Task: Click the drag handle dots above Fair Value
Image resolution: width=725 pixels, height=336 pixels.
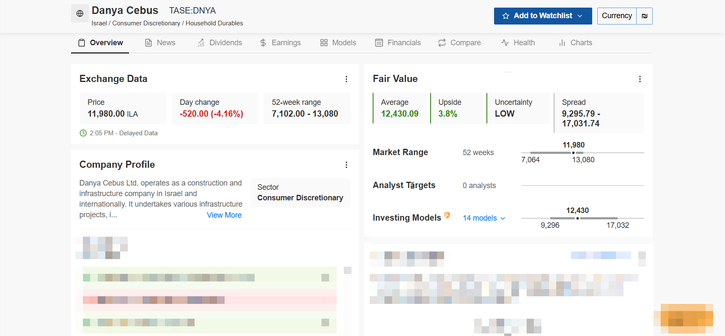Action: pyautogui.click(x=508, y=72)
